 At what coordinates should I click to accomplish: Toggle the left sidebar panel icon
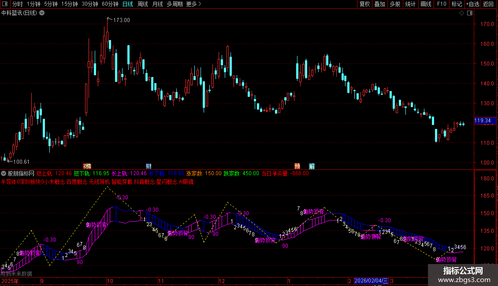point(5,4)
